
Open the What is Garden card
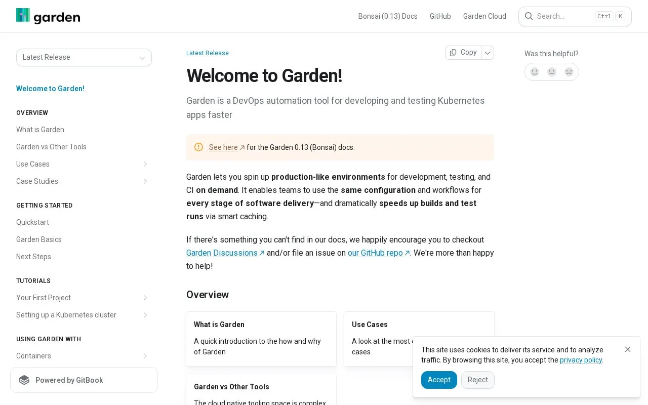point(261,339)
